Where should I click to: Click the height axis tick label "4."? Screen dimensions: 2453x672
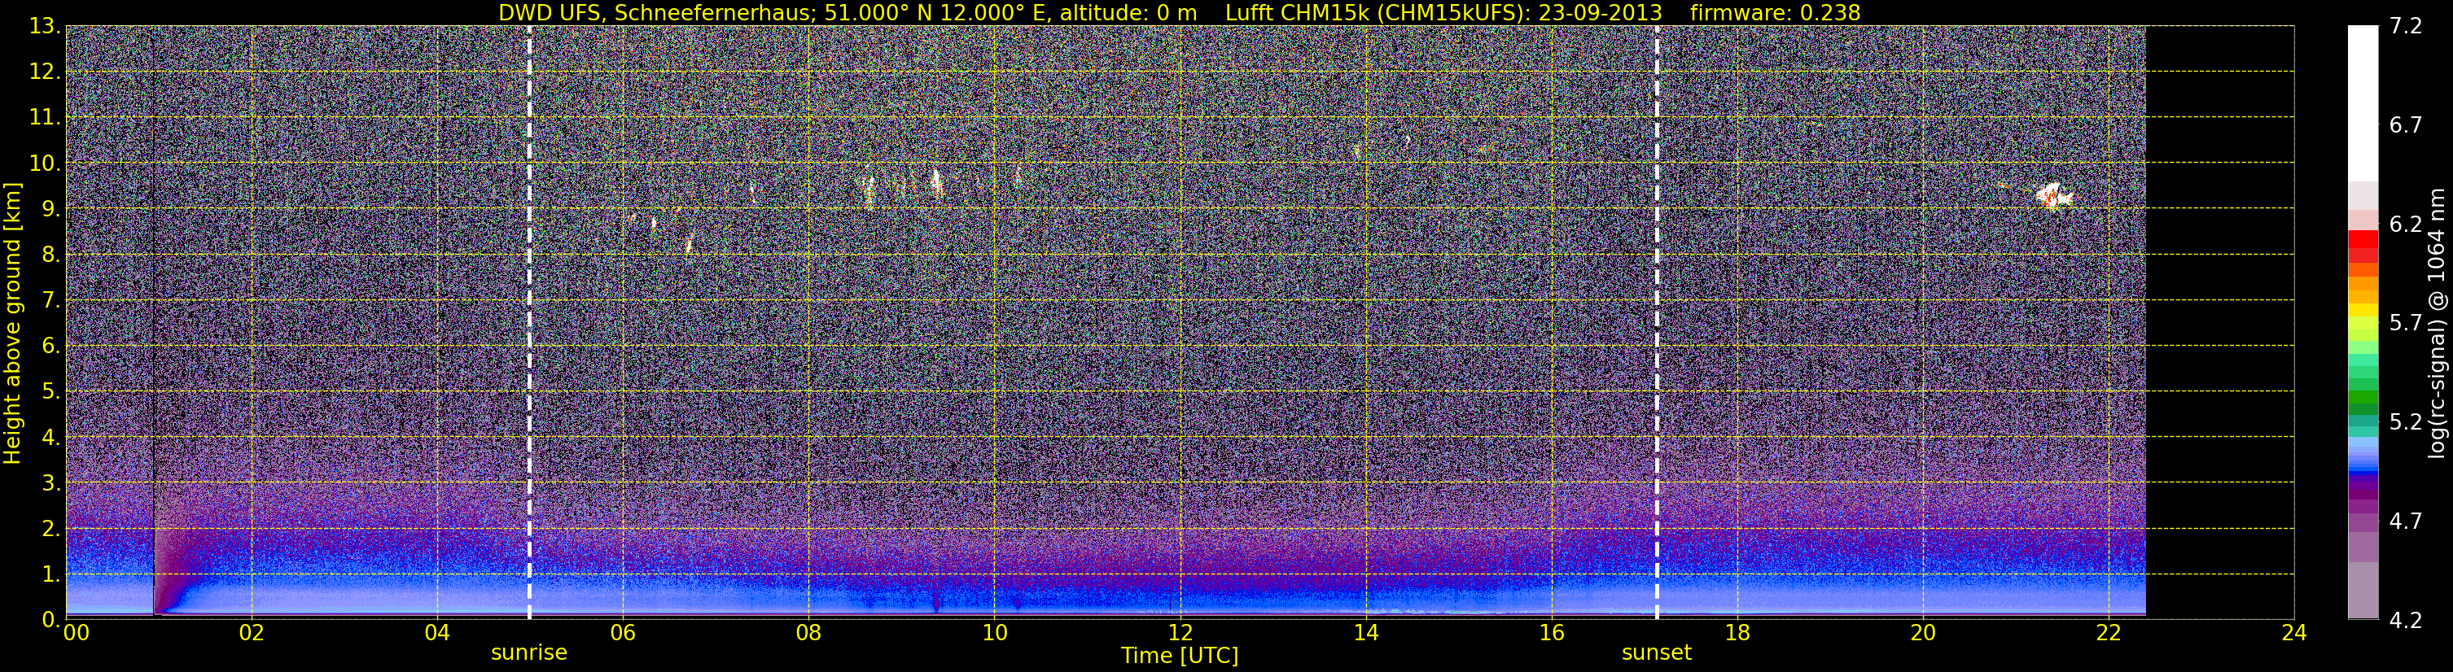(51, 438)
